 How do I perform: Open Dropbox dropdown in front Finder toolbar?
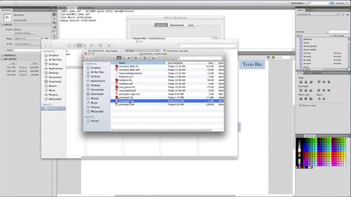click(145, 58)
